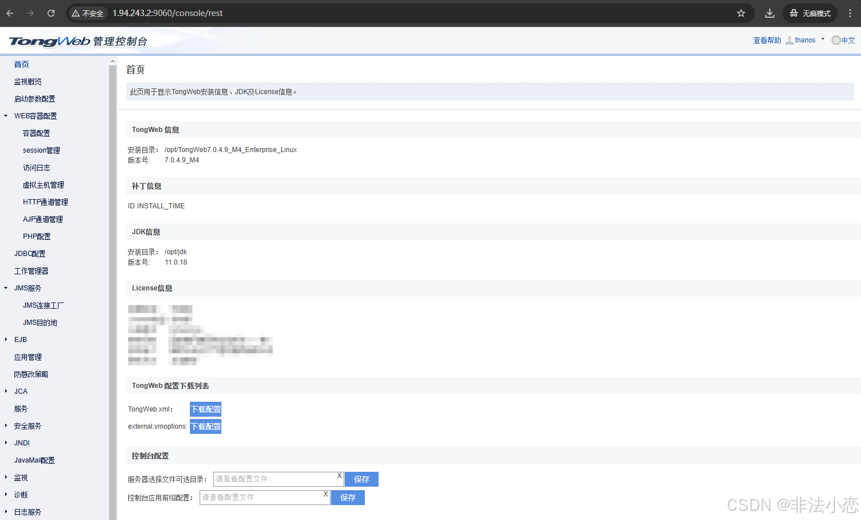Open 容器配置 under WEB容器配置
This screenshot has height=520, width=861.
37,133
